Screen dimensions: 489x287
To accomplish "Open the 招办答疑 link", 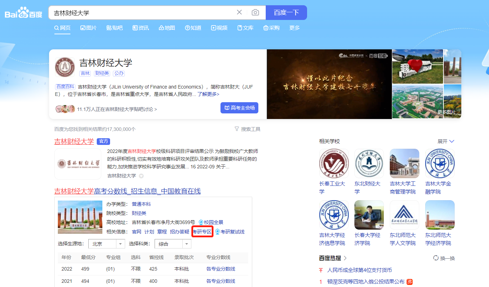I will (179, 232).
